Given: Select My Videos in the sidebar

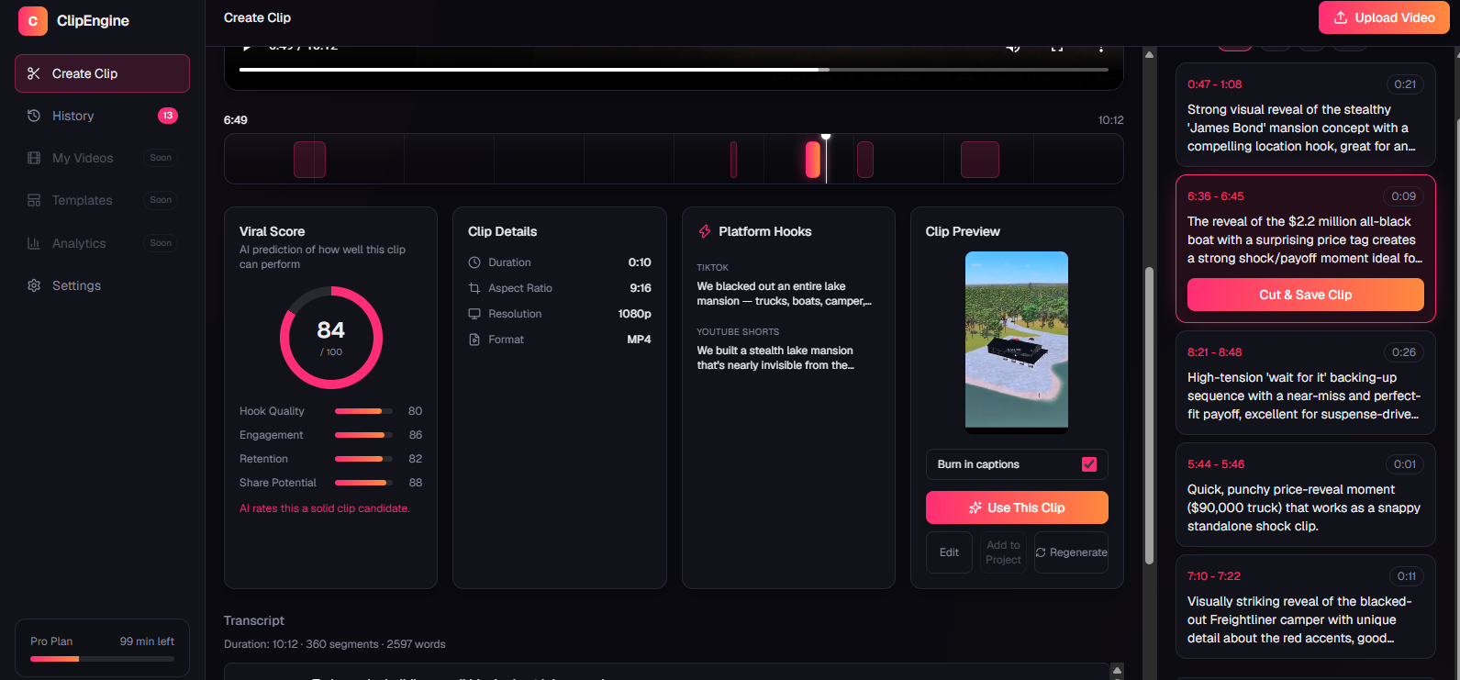Looking at the screenshot, I should pos(102,158).
